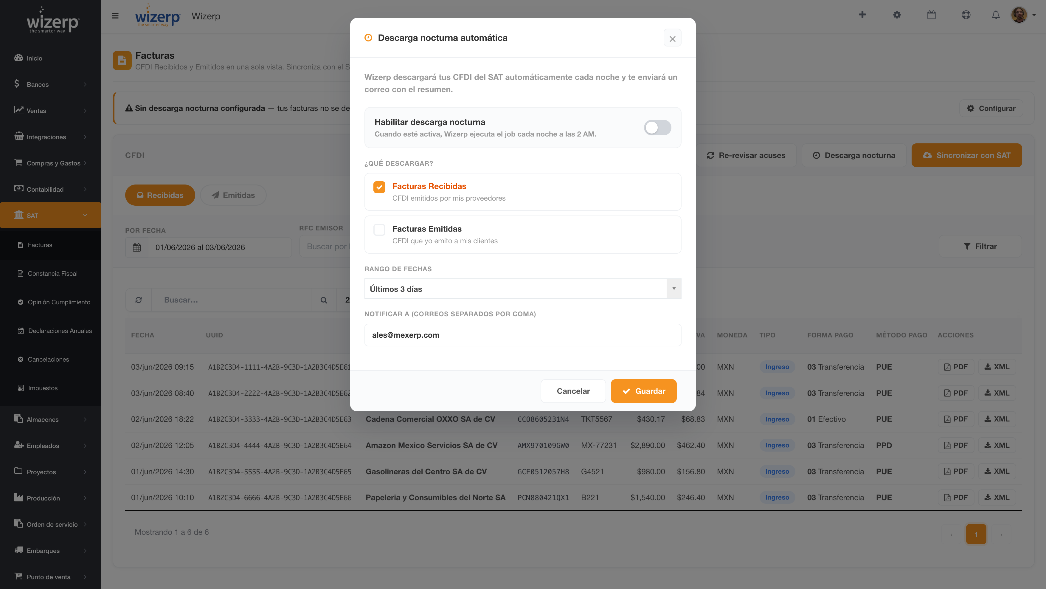
Task: Click the Buscar search field
Action: click(x=231, y=300)
